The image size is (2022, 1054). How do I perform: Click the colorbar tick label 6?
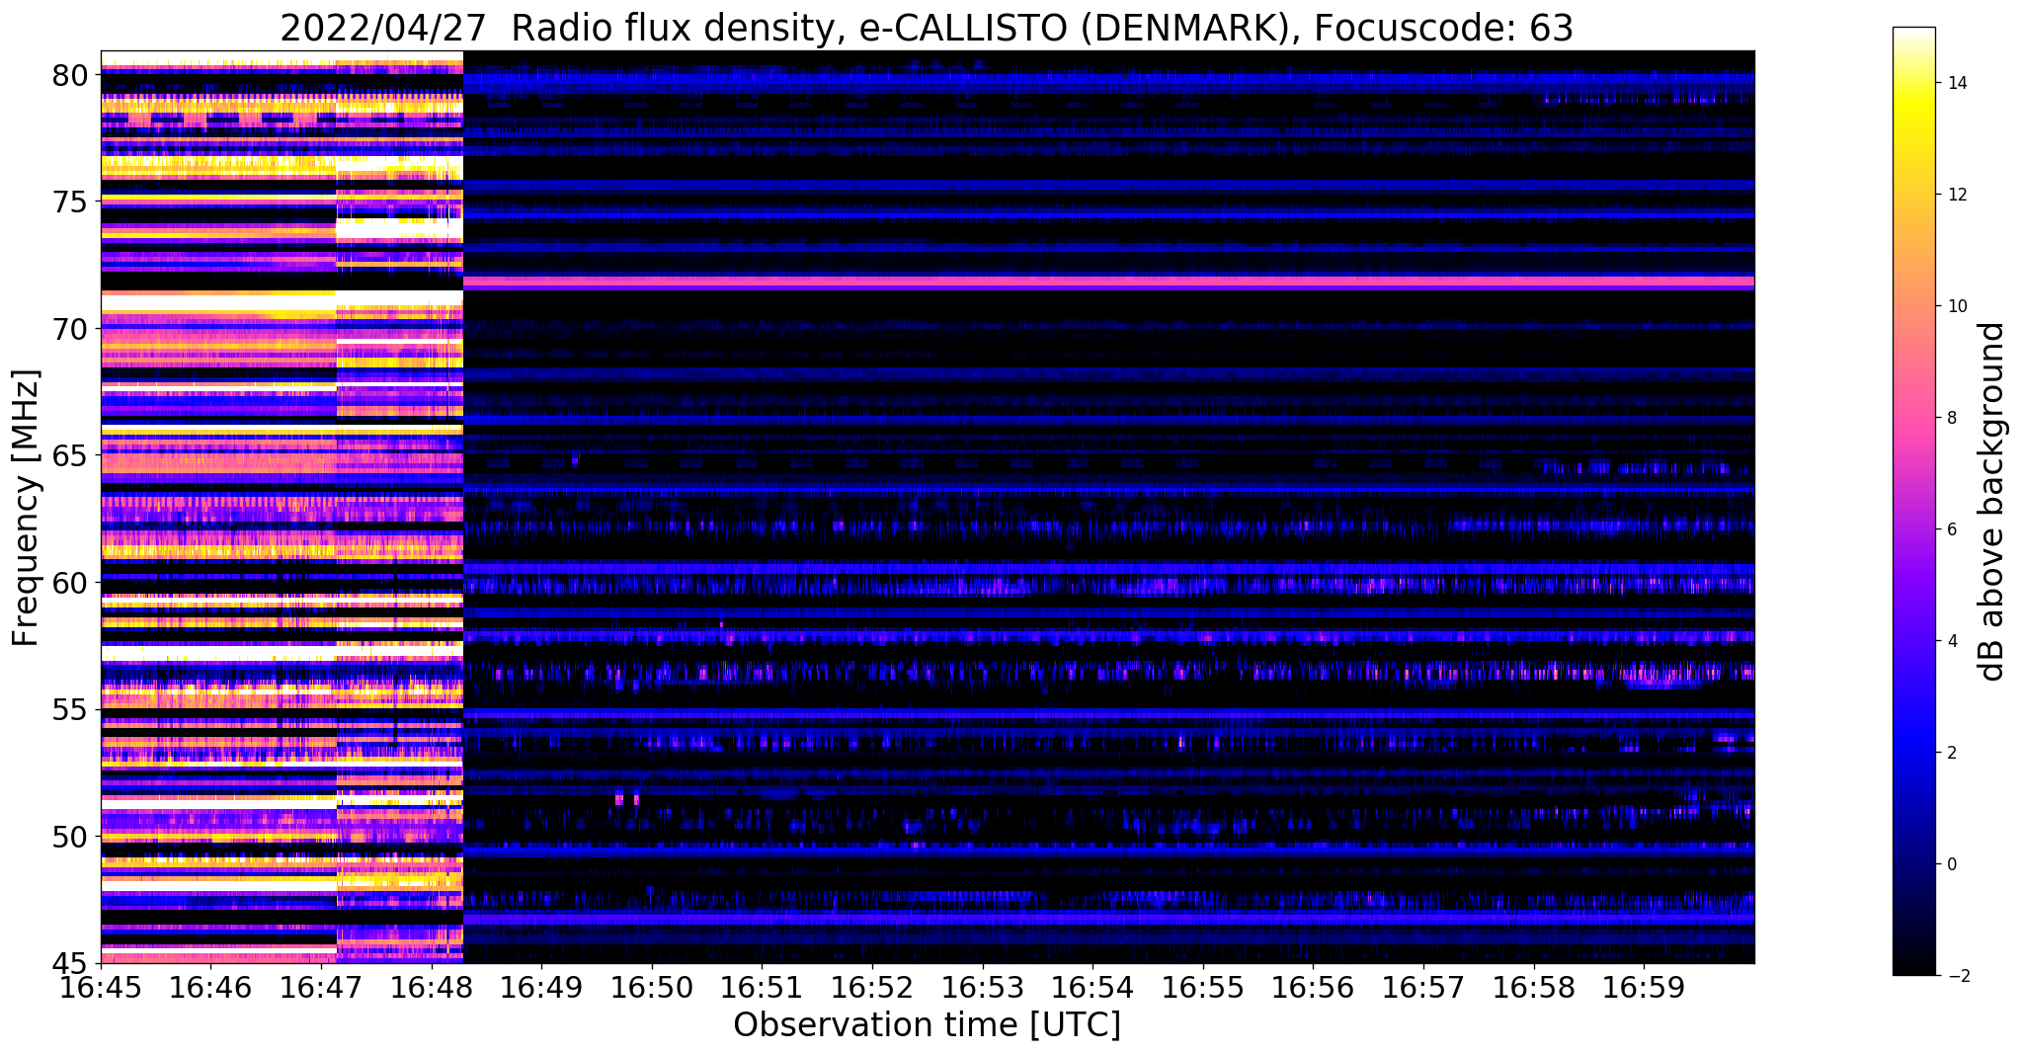[x=1950, y=529]
